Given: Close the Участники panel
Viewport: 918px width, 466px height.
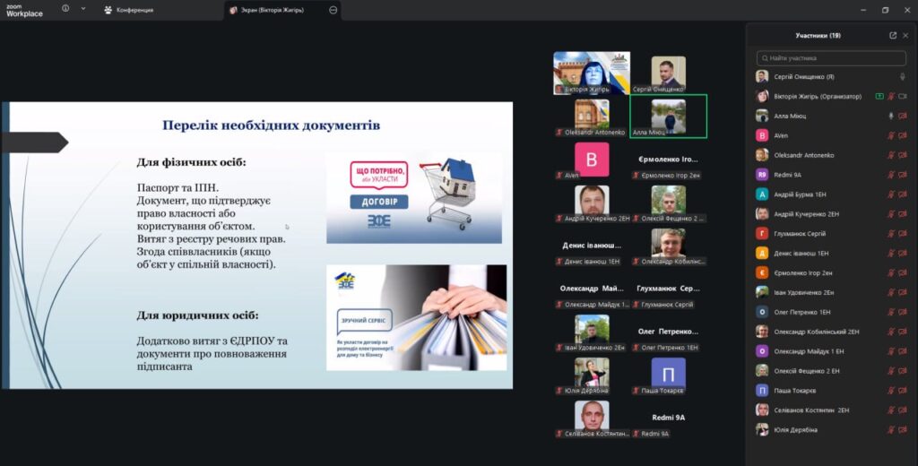Looking at the screenshot, I should [x=905, y=36].
